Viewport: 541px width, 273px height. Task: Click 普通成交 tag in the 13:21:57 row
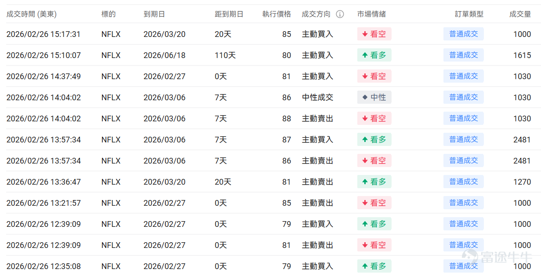[x=464, y=203]
